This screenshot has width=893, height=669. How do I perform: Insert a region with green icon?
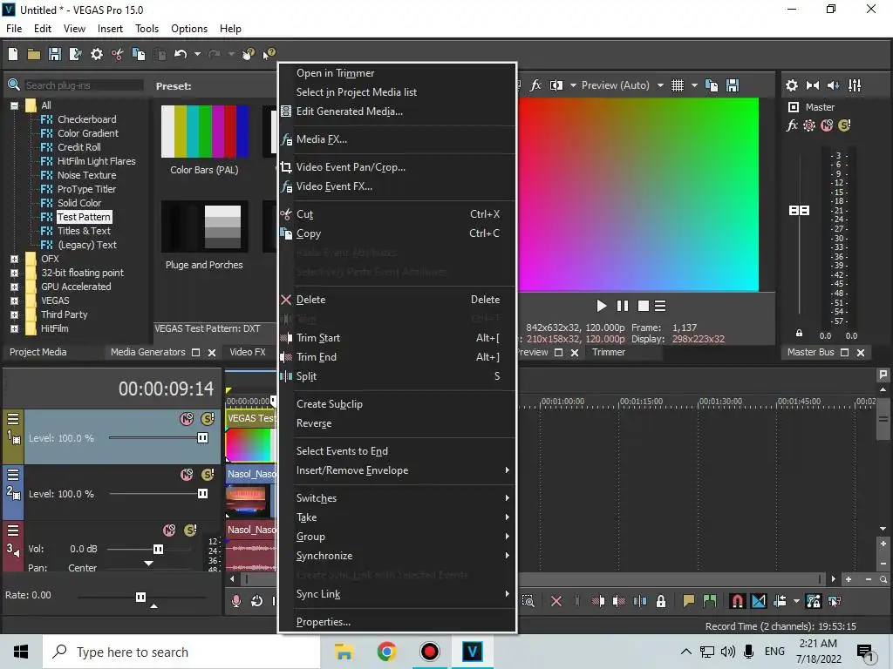point(710,601)
